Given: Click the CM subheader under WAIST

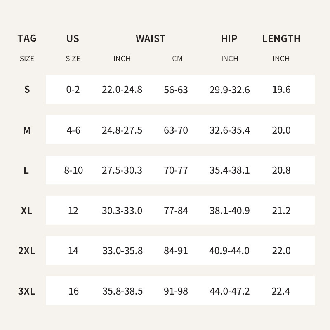Looking at the screenshot, I should [177, 59].
